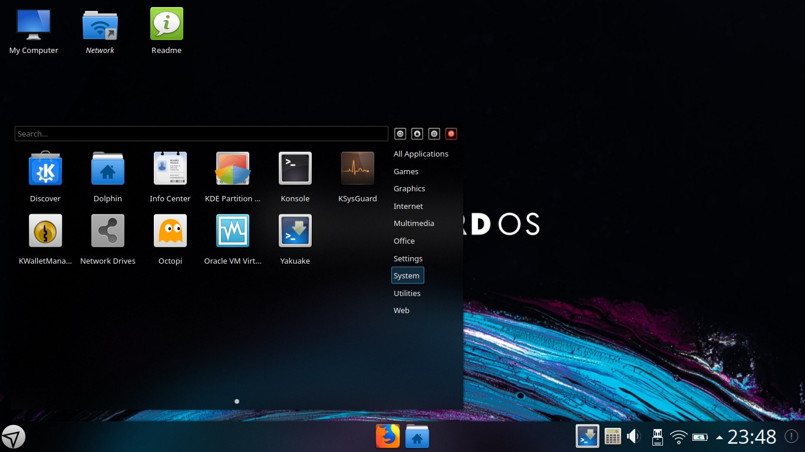
Task: Click the launcher Search field
Action: coord(201,134)
